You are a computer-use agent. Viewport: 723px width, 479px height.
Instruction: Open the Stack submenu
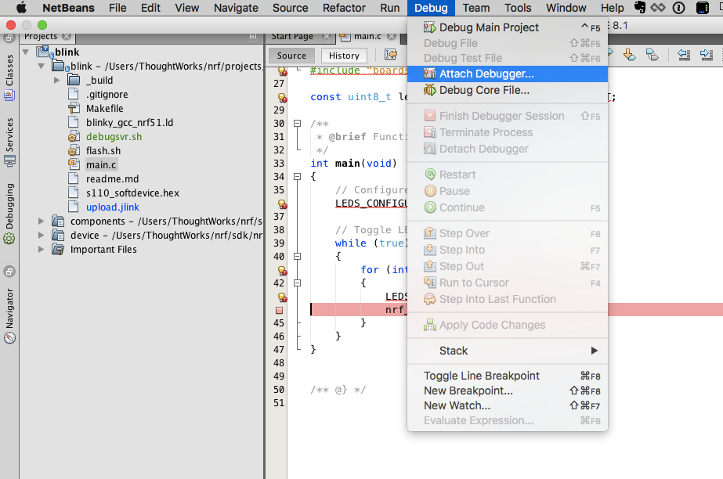point(508,351)
